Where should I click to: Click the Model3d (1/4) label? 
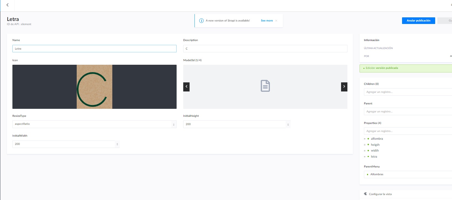click(x=192, y=60)
